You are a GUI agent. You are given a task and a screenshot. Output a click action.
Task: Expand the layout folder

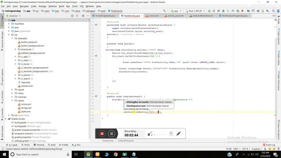click(12, 90)
